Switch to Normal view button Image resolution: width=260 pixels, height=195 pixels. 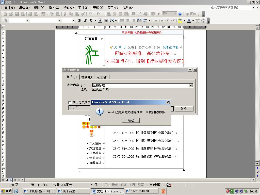click(3, 180)
